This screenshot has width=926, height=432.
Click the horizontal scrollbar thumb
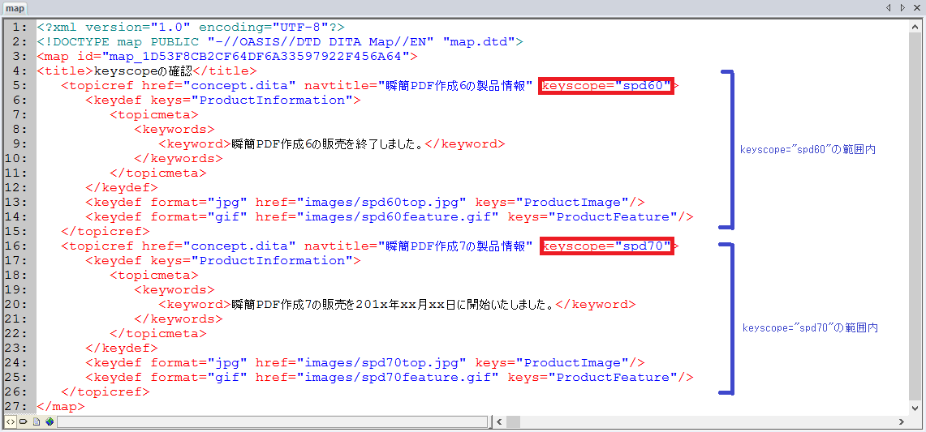513,422
